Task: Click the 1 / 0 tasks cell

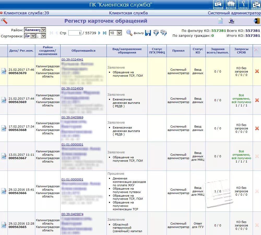Action: coord(218,191)
